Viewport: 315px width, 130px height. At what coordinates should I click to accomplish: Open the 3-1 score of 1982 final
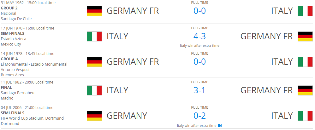pyautogui.click(x=199, y=90)
